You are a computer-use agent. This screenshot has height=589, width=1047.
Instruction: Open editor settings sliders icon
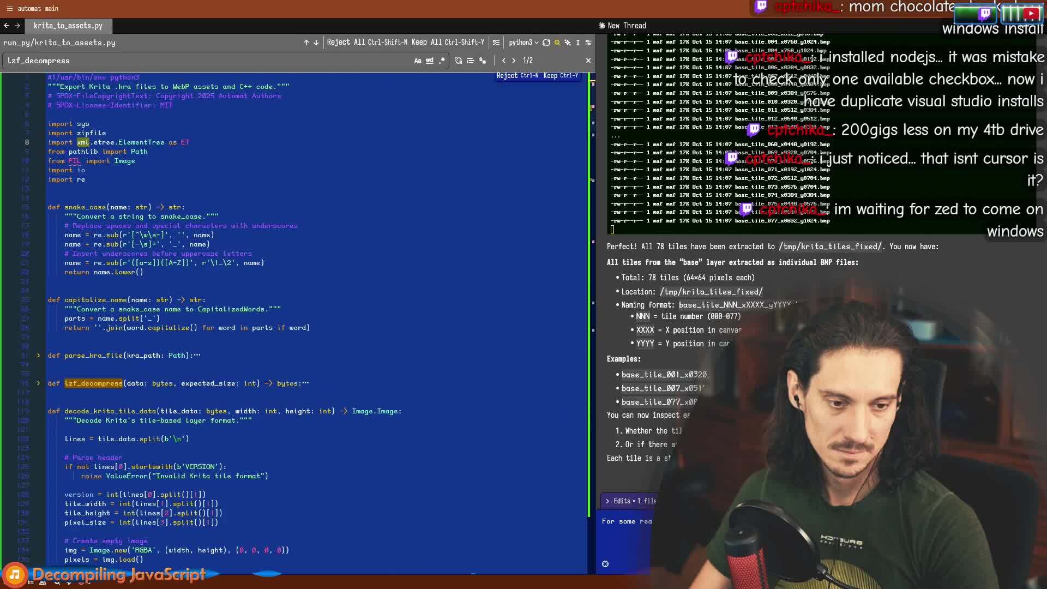588,43
